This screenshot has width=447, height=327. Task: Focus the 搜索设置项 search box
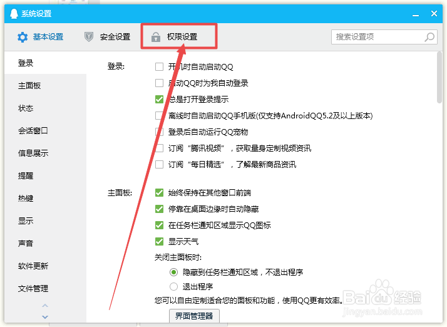(384, 37)
